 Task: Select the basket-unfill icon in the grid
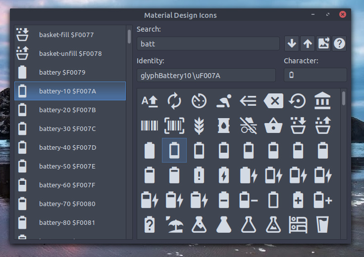(x=323, y=126)
